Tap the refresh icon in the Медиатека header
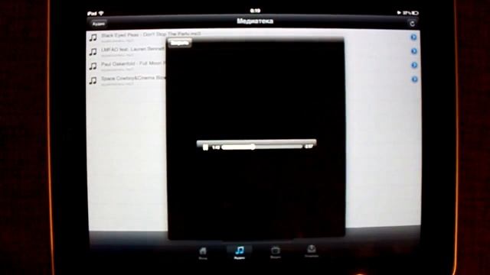490x275 pixels. pos(412,24)
